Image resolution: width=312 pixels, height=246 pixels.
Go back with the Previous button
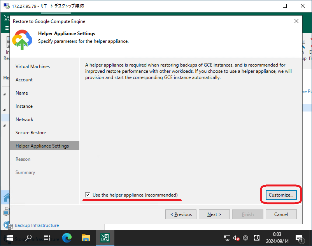(181, 214)
